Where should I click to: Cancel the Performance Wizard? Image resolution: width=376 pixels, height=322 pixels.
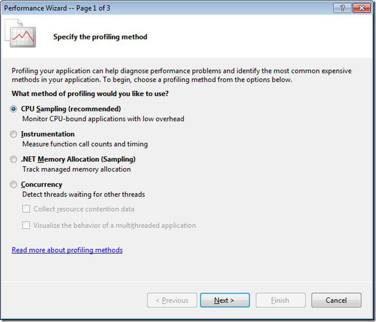point(336,300)
